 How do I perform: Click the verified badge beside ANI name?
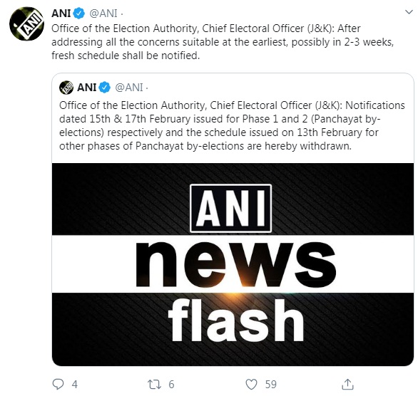(x=79, y=13)
